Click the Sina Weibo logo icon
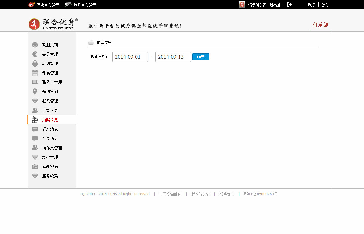 31,5
